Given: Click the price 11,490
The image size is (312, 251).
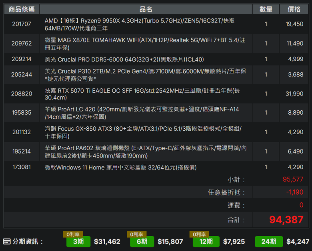Looking at the screenshot, I should point(295,43).
